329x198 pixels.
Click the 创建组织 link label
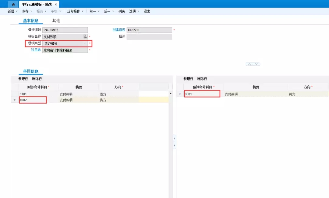point(119,30)
